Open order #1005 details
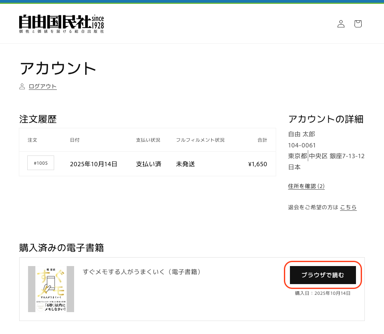Screen dimensions: 384x334 point(41,163)
